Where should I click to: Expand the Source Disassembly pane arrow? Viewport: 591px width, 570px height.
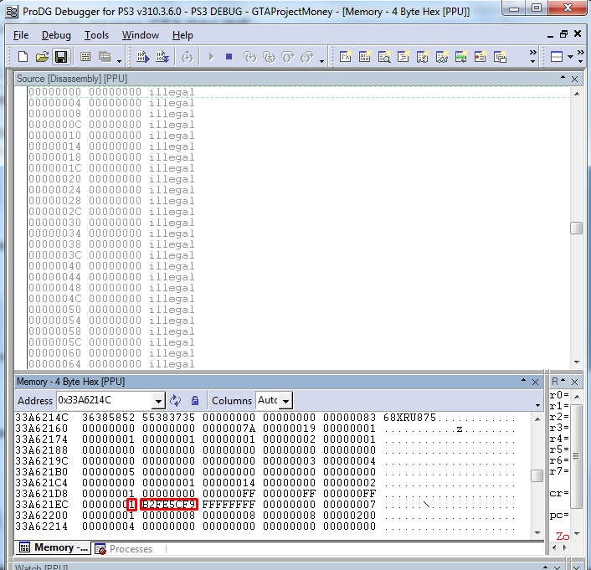[563, 77]
